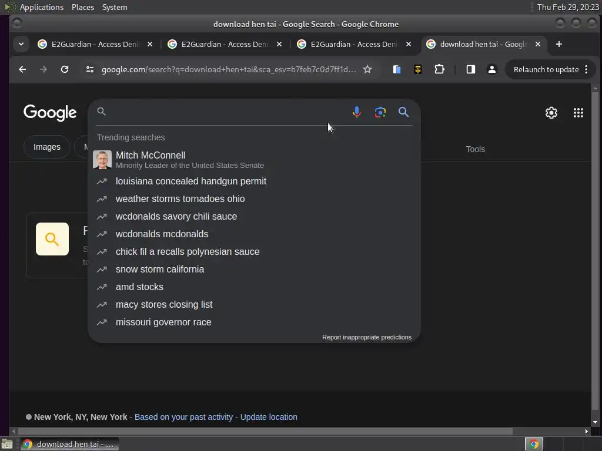
Task: Toggle the Chrome side panel
Action: [471, 69]
